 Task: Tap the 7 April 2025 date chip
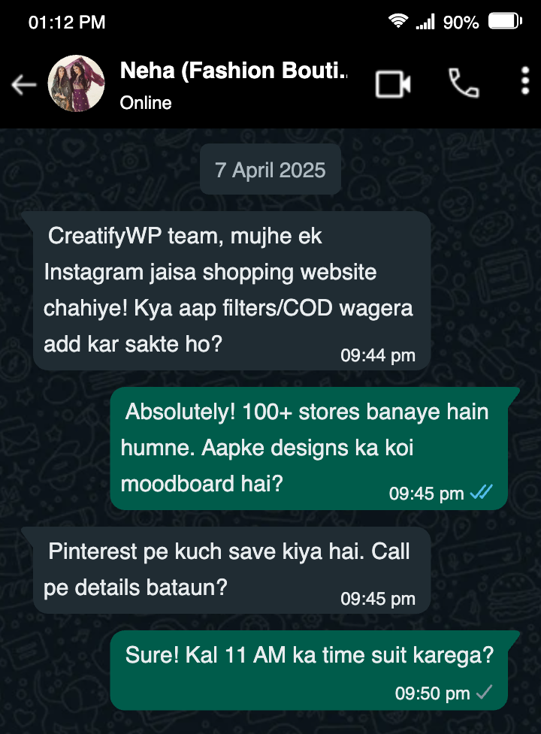270,170
